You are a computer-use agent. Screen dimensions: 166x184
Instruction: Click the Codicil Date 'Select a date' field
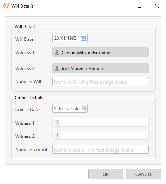pos(70,108)
